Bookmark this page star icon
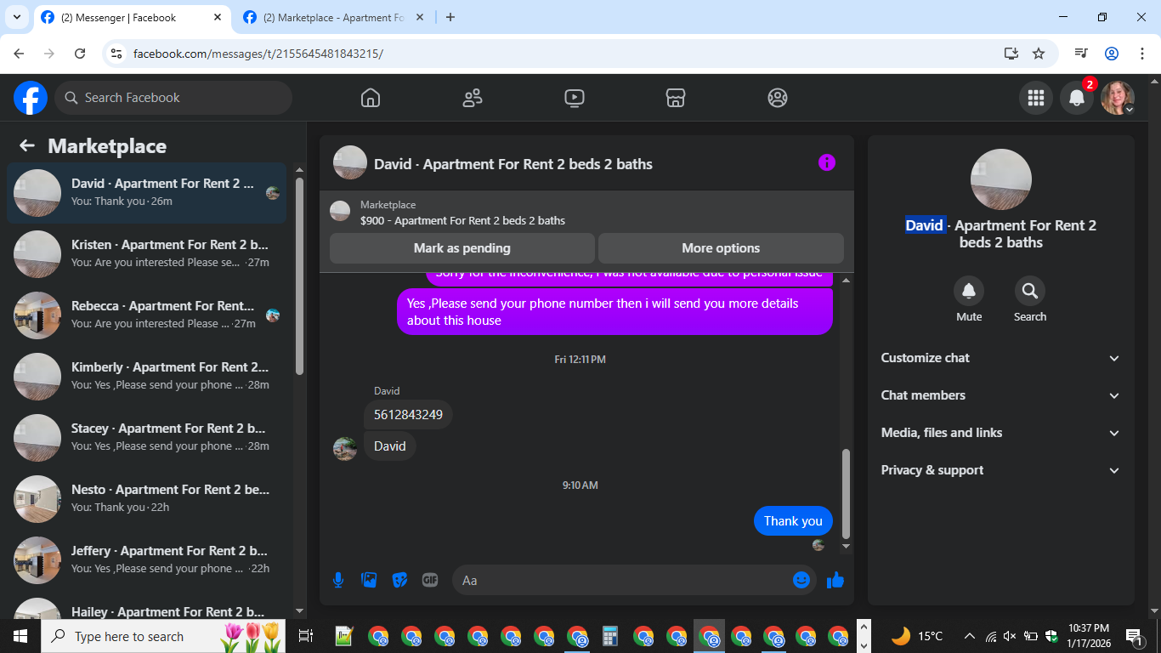The image size is (1161, 653). point(1039,54)
